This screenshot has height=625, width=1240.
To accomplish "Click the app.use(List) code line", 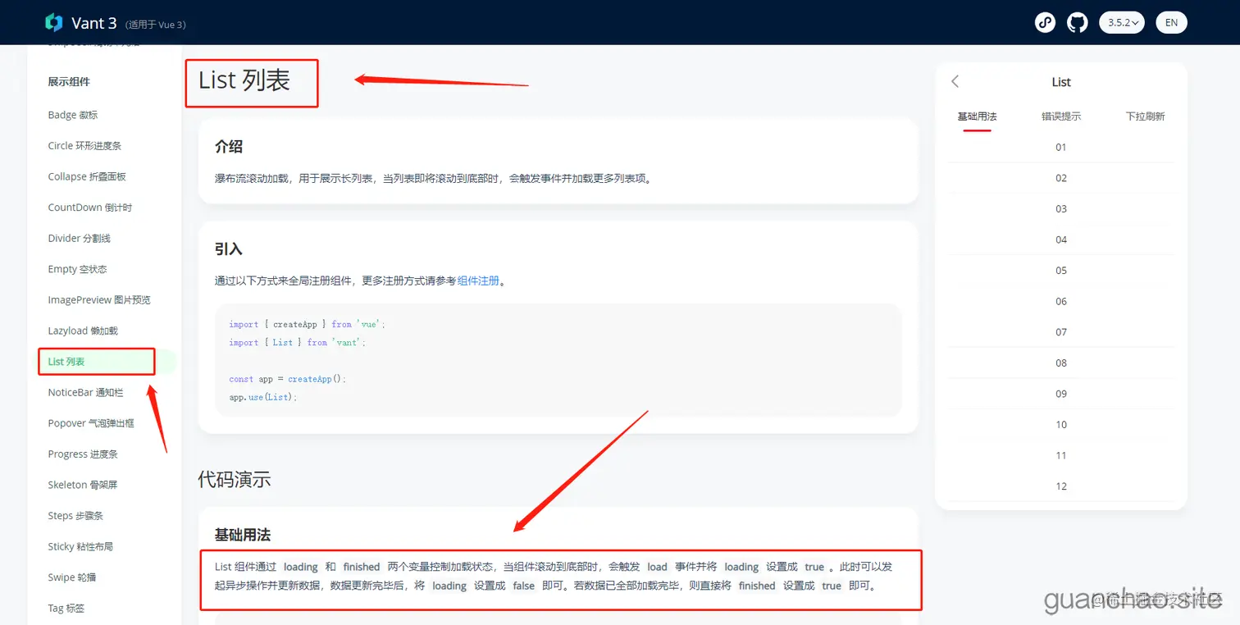I will [x=263, y=397].
